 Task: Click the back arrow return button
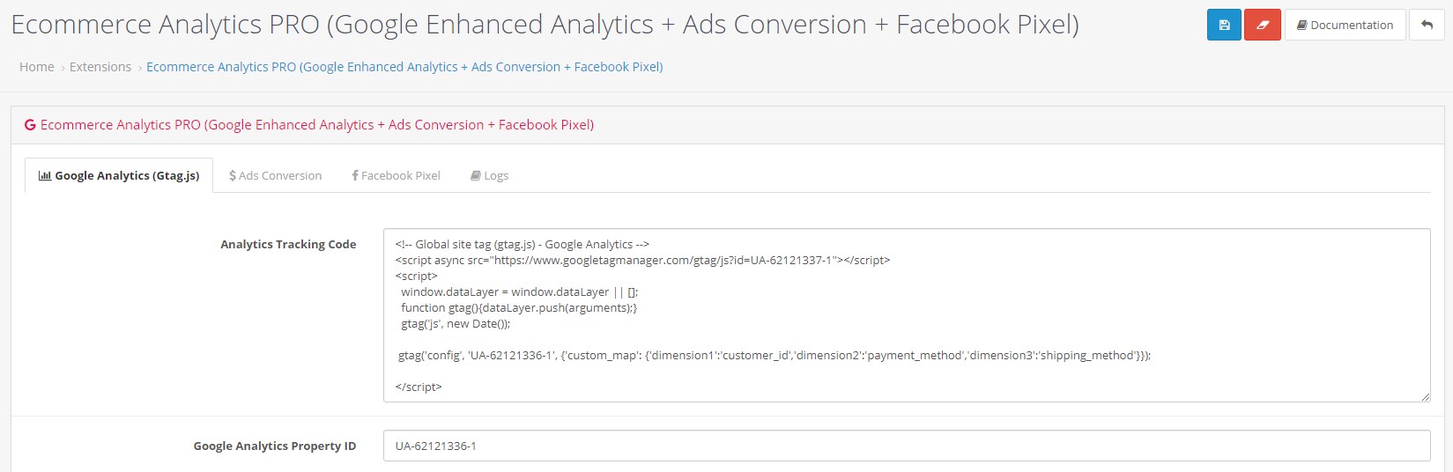pos(1427,25)
